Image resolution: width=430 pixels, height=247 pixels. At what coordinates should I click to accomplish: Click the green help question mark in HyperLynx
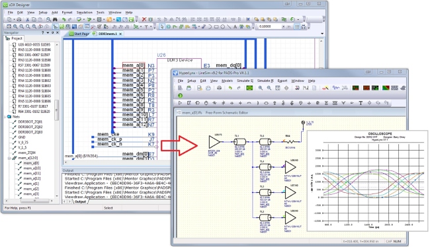tap(180, 96)
